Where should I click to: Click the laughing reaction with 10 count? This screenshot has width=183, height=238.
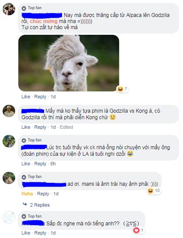(x=154, y=191)
